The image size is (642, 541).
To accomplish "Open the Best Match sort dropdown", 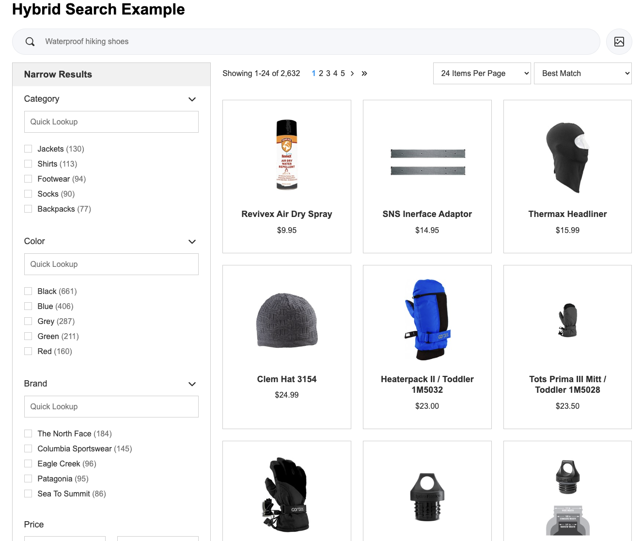I will coord(583,74).
